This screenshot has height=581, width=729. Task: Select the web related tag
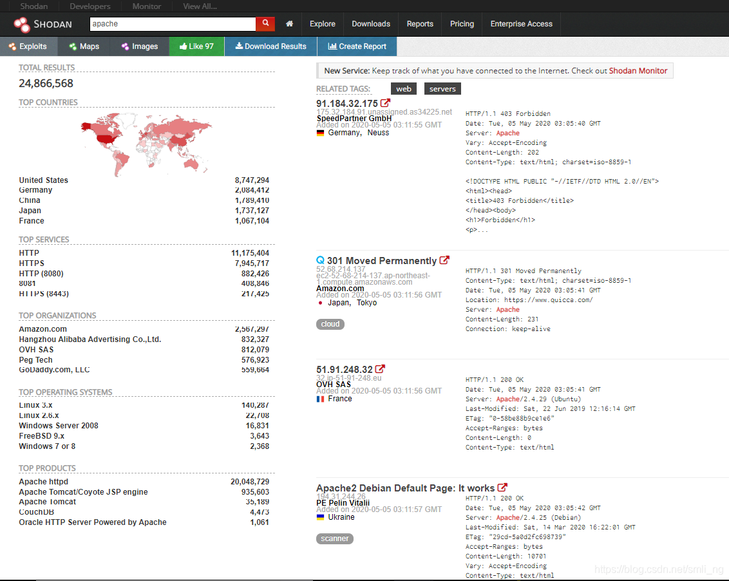pyautogui.click(x=404, y=89)
